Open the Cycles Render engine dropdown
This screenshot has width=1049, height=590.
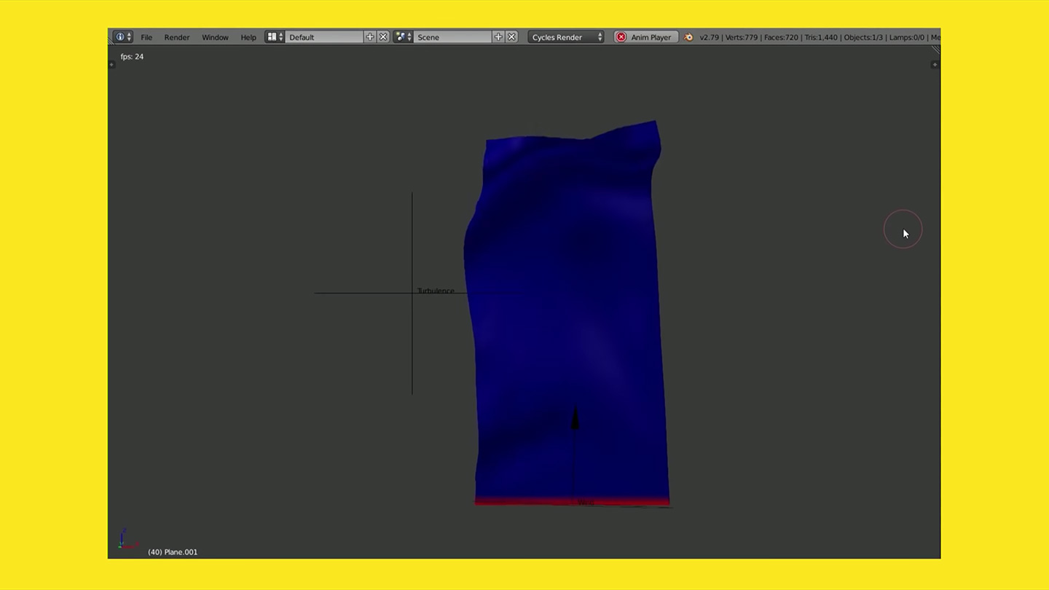[x=566, y=36]
